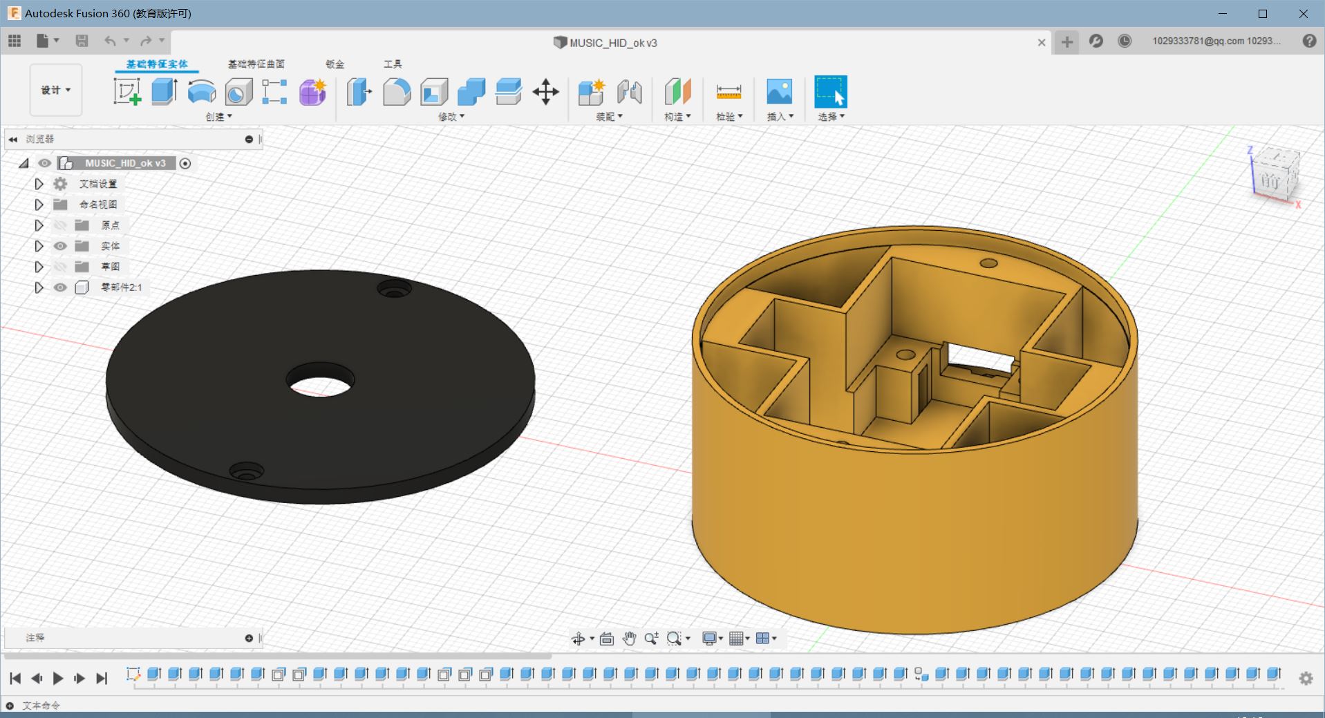Expand the 实体 node
Image resolution: width=1325 pixels, height=718 pixels.
39,246
